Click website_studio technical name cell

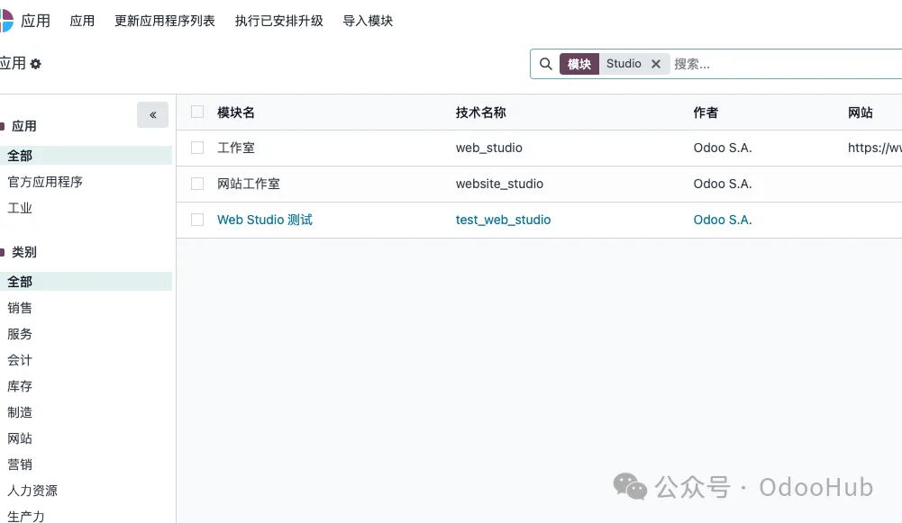[x=499, y=184]
